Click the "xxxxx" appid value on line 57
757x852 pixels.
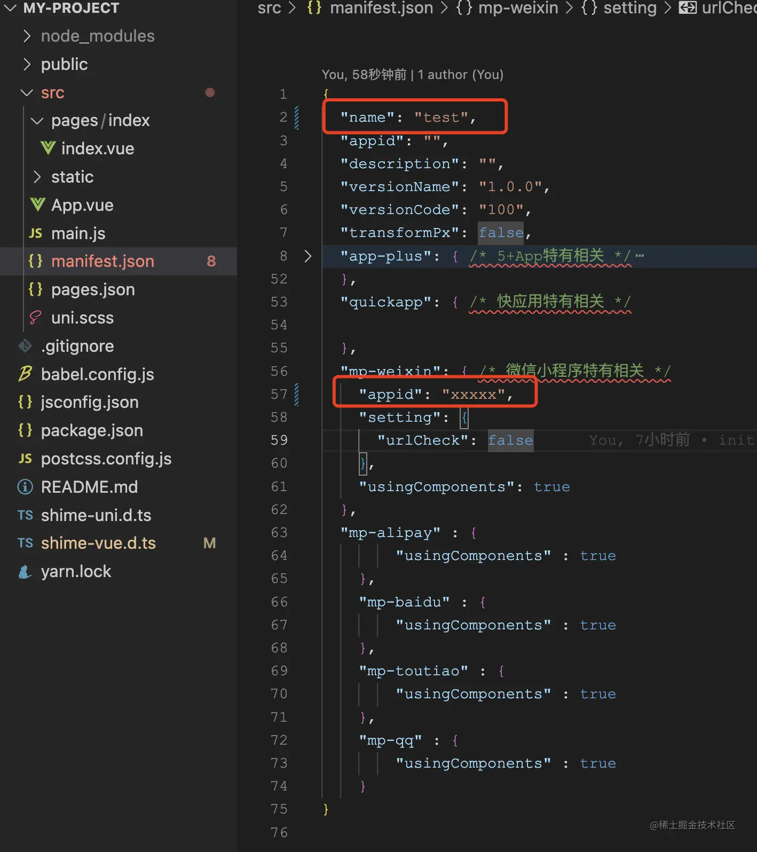click(x=474, y=395)
